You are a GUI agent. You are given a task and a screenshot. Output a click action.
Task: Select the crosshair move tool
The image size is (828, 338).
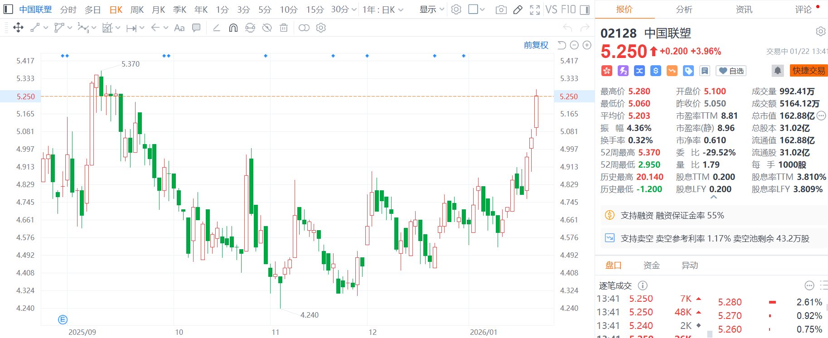click(x=18, y=28)
